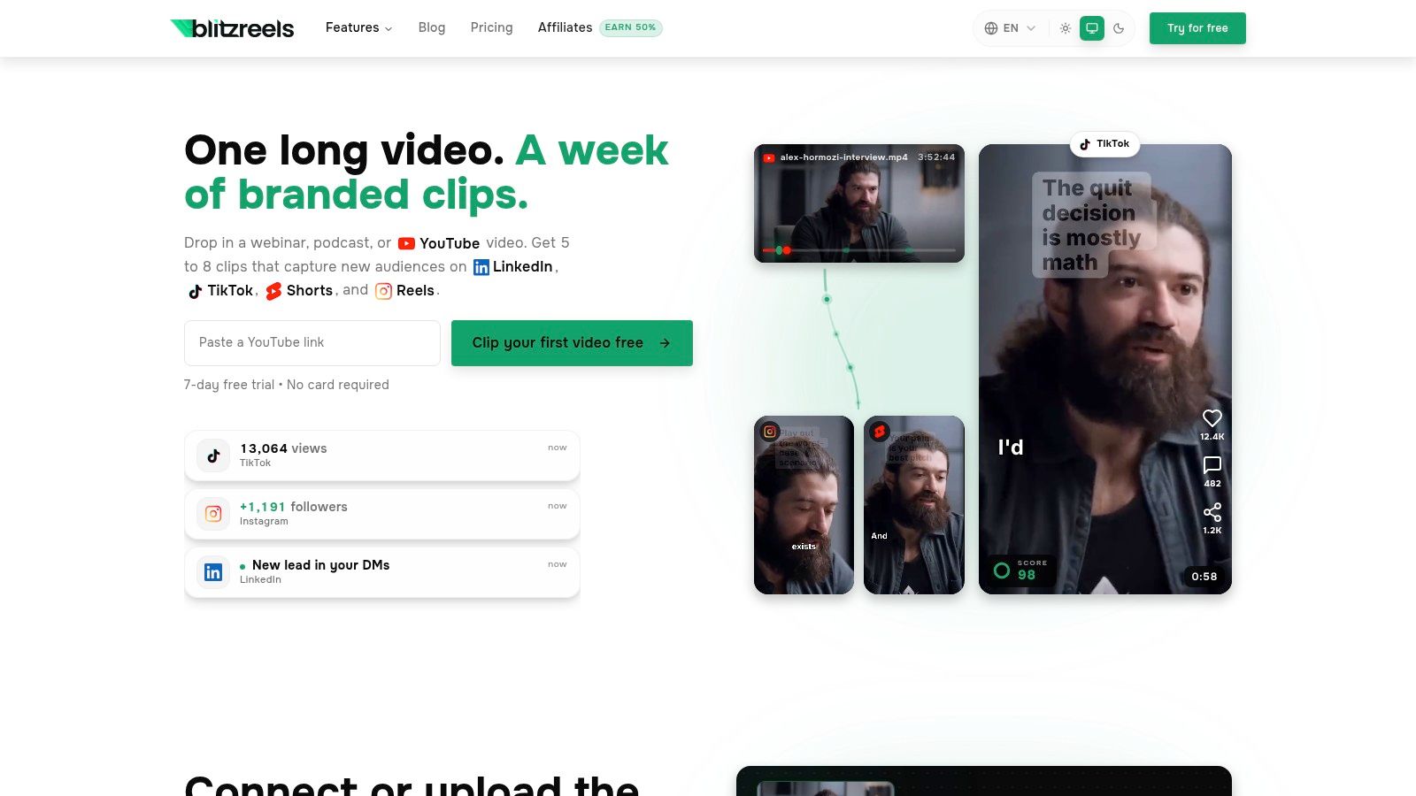Click the Reels Instagram icon in description
This screenshot has width=1416, height=796.
pos(383,291)
